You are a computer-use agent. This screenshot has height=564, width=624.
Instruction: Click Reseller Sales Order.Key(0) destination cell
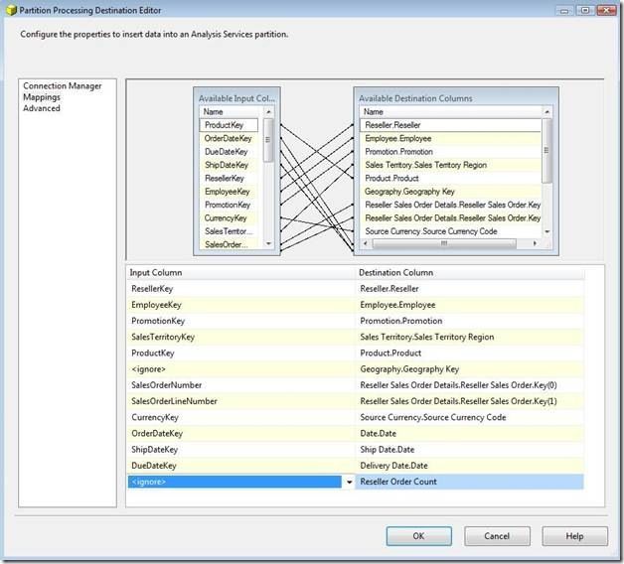[x=470, y=385]
